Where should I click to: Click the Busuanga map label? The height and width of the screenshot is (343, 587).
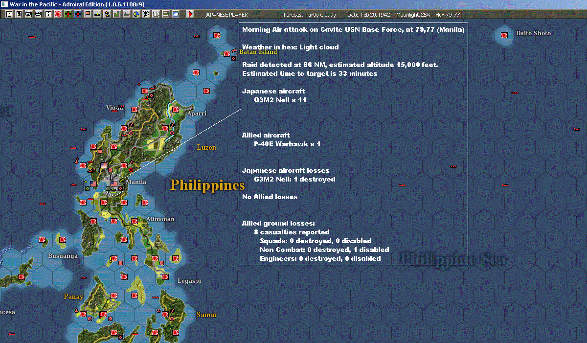pyautogui.click(x=63, y=256)
